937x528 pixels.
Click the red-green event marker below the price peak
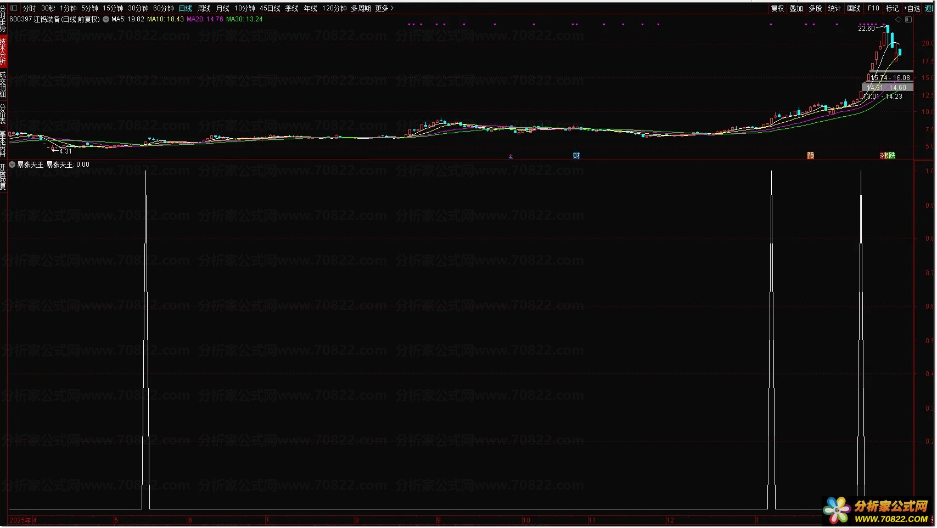(x=888, y=156)
